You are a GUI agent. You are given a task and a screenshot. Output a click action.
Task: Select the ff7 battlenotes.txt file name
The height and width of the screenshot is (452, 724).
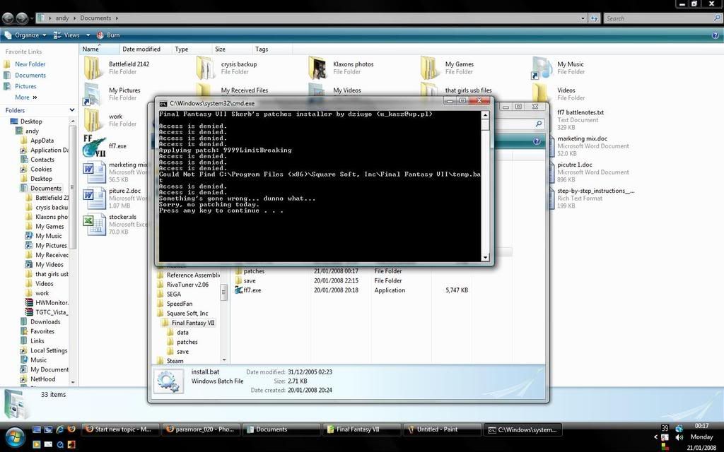(580, 112)
